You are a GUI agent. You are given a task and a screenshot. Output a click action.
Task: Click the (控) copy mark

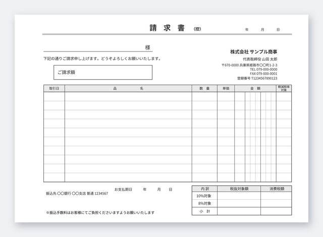tap(197, 29)
